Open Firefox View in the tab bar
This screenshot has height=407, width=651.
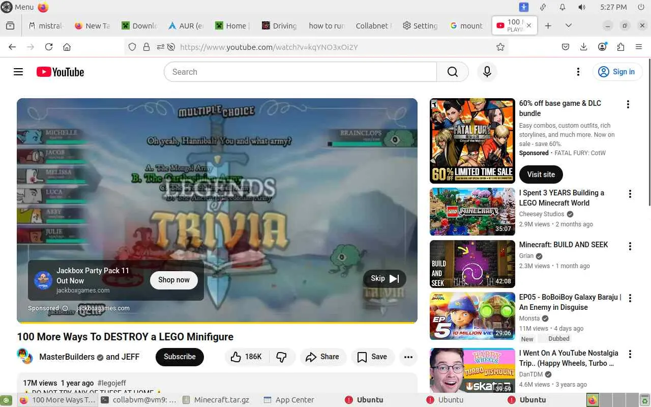point(10,25)
